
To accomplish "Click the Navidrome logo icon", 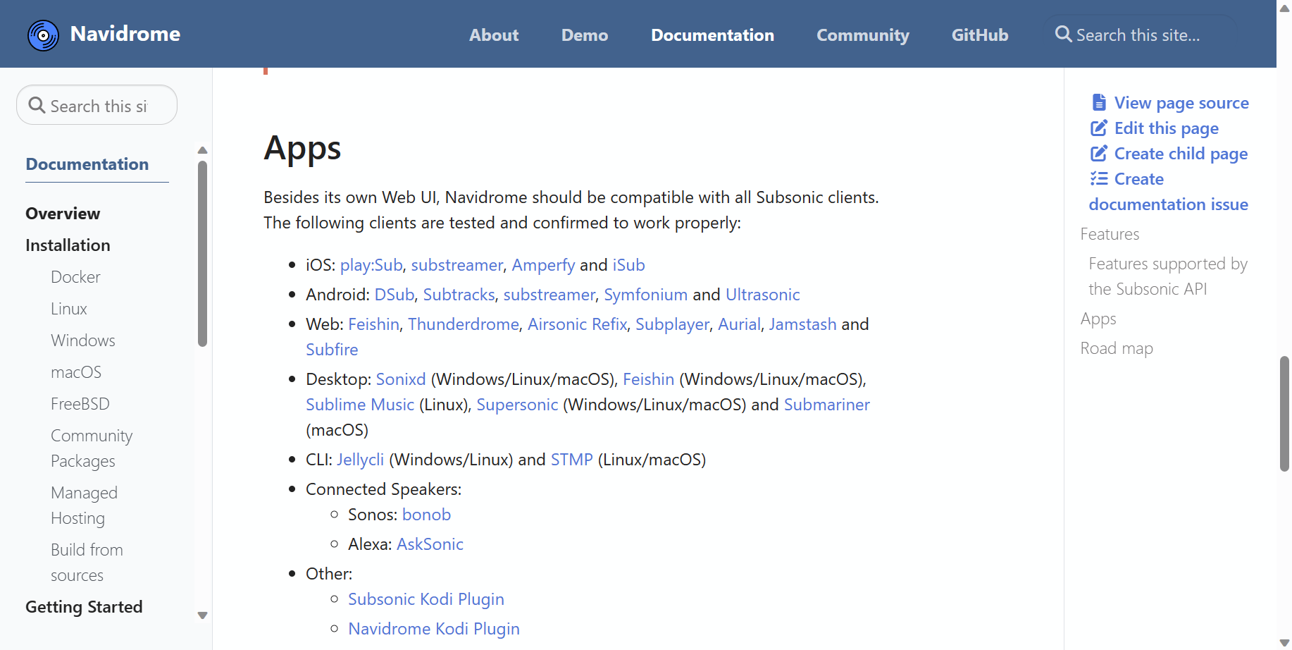I will click(x=43, y=35).
